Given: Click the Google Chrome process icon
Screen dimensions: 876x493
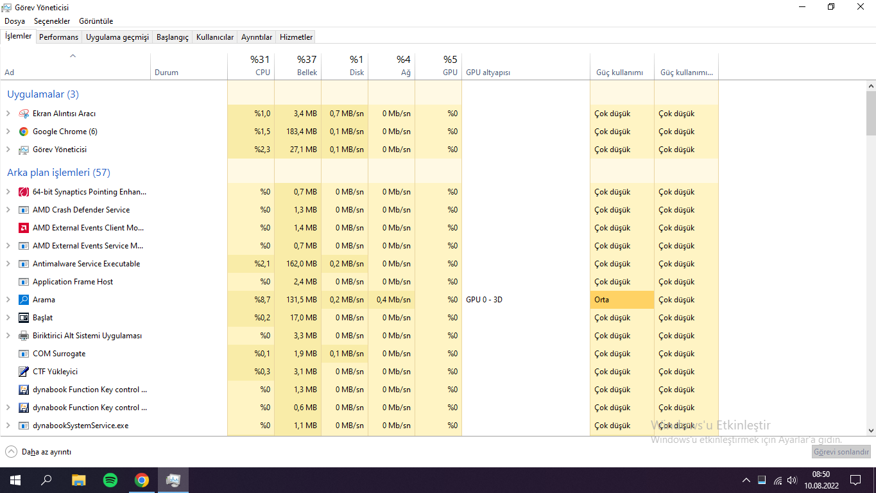Looking at the screenshot, I should [x=24, y=132].
